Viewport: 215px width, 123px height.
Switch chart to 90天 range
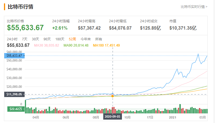pyautogui.click(x=47, y=39)
